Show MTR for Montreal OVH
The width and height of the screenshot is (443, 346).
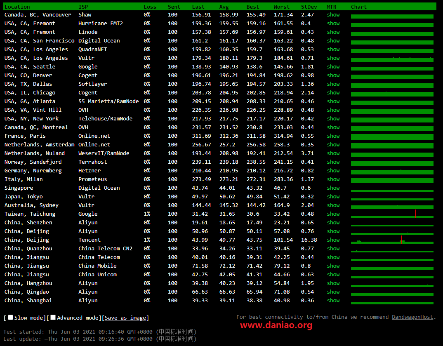(333, 127)
